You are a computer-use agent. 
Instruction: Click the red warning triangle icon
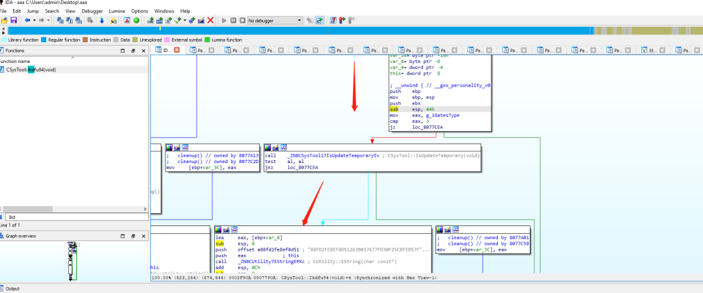point(127,20)
